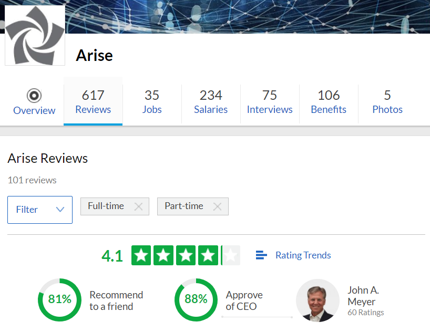
Task: View the 75 Interviews tab
Action: point(270,102)
